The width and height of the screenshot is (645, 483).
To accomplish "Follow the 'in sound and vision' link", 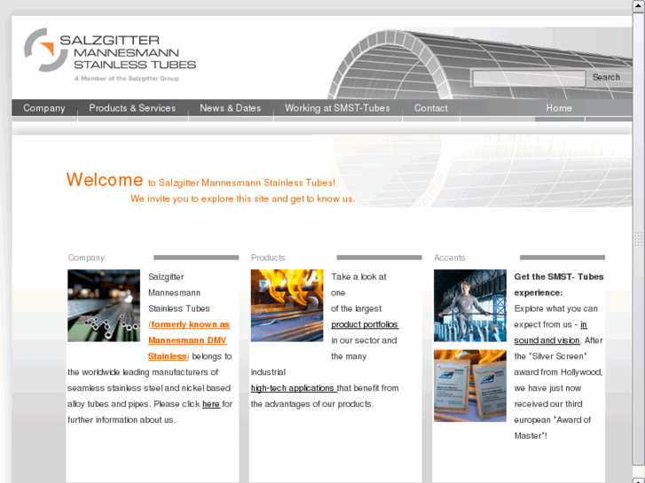I will pyautogui.click(x=550, y=332).
